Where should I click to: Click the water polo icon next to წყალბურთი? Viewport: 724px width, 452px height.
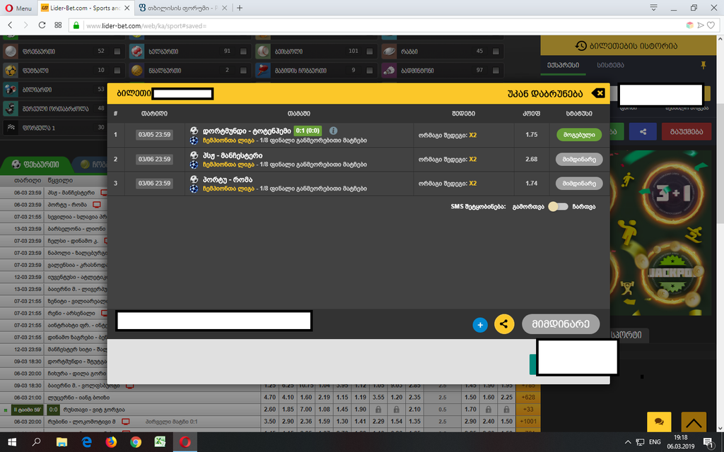tap(136, 71)
